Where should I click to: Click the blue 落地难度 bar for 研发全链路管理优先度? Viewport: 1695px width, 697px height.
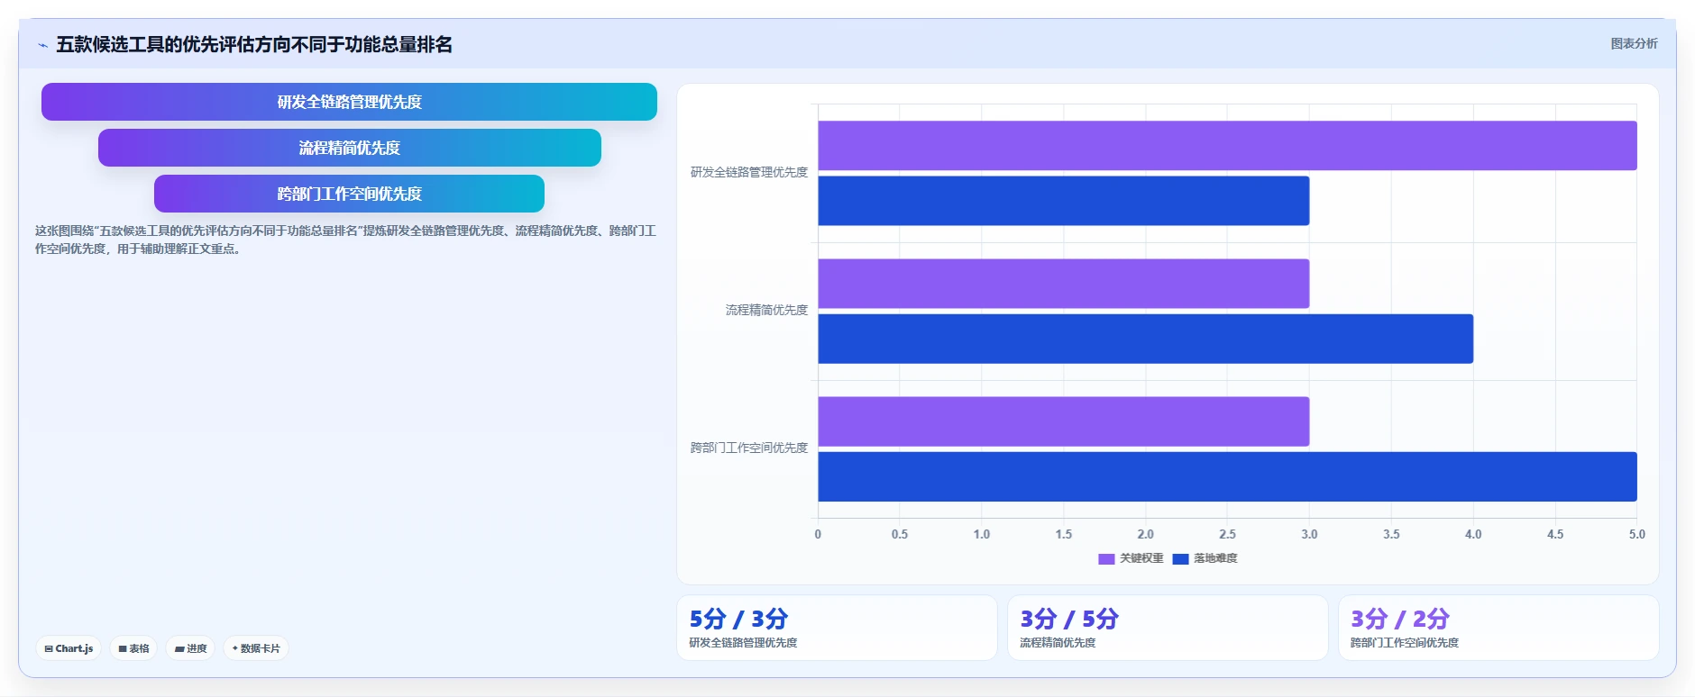click(1064, 201)
